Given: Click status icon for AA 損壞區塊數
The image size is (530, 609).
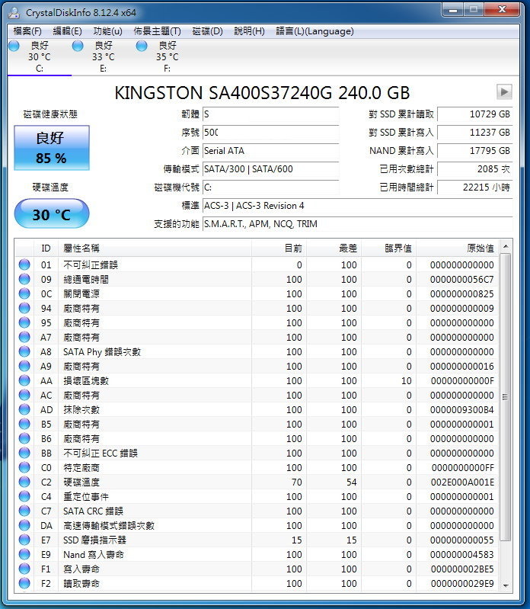Looking at the screenshot, I should click(24, 380).
